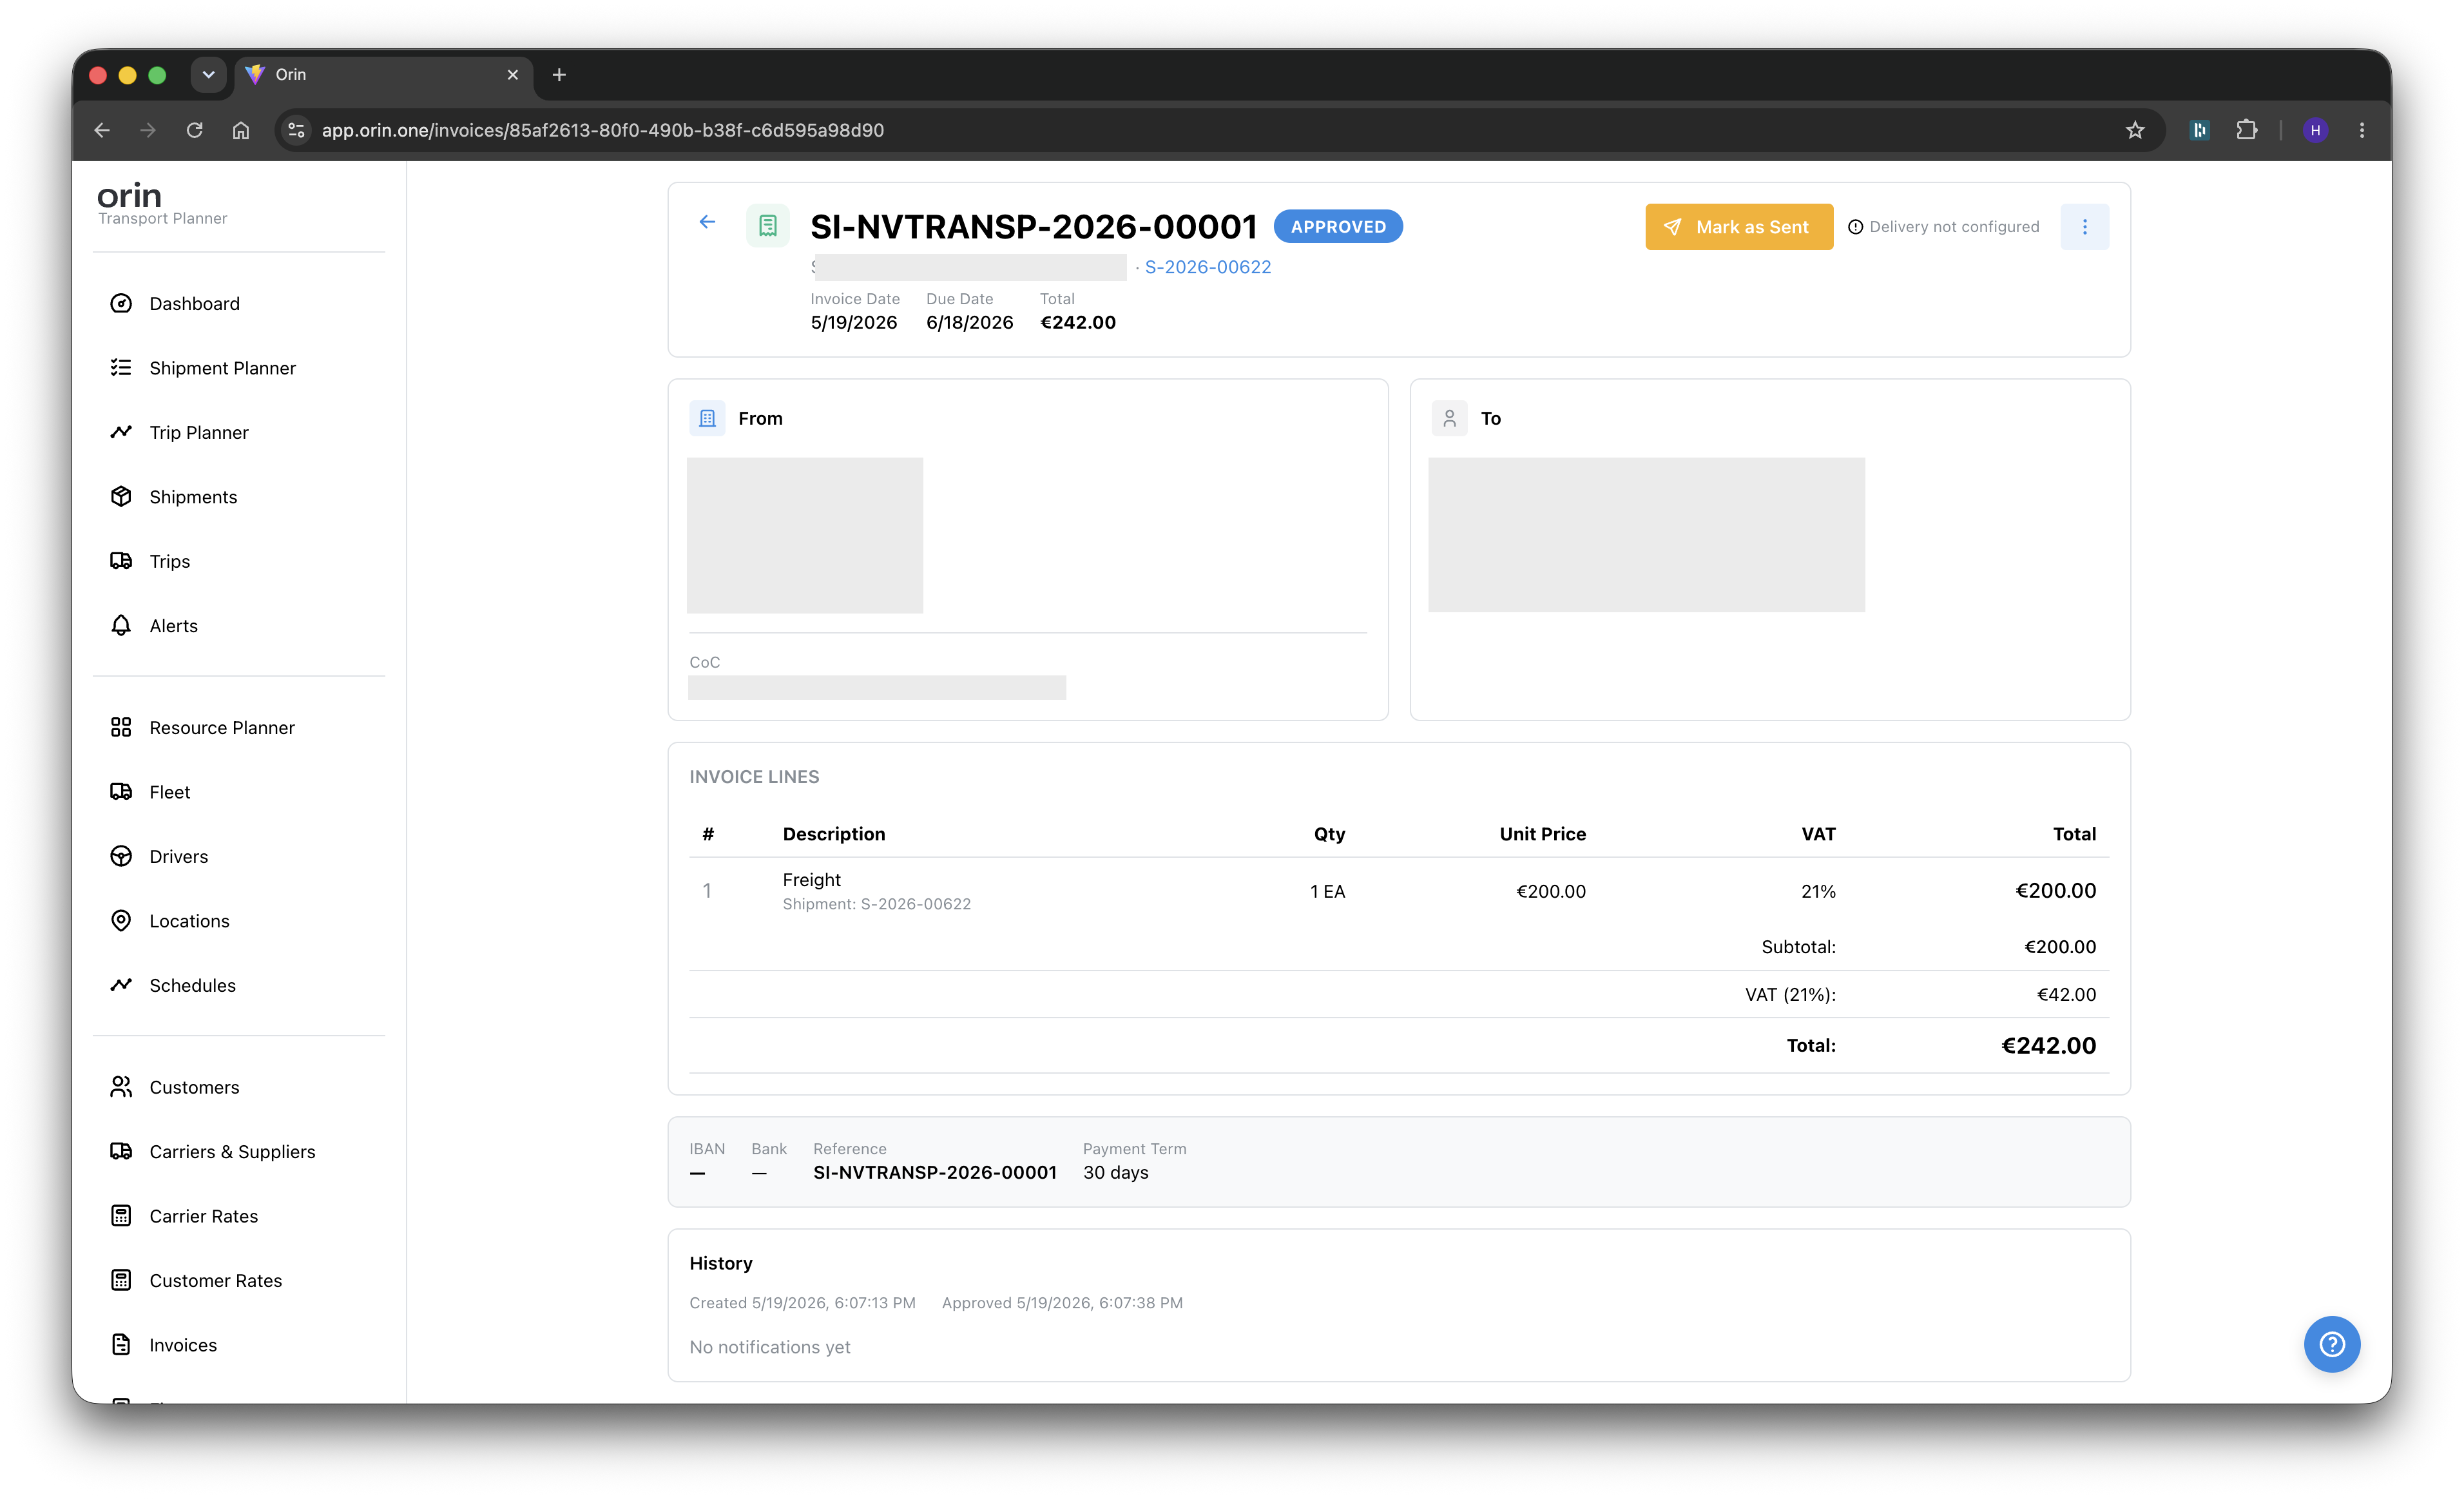
Task: Click the From building icon
Action: (708, 418)
